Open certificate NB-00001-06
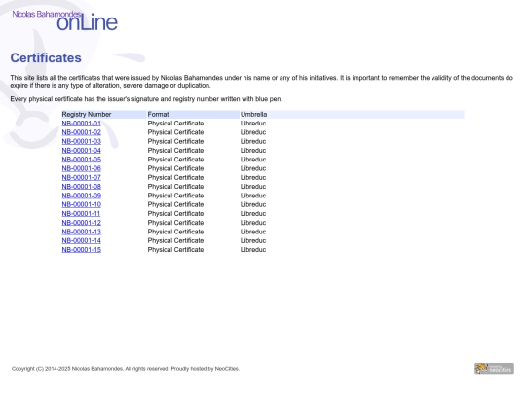Viewport: 526px width, 394px height. click(x=82, y=168)
